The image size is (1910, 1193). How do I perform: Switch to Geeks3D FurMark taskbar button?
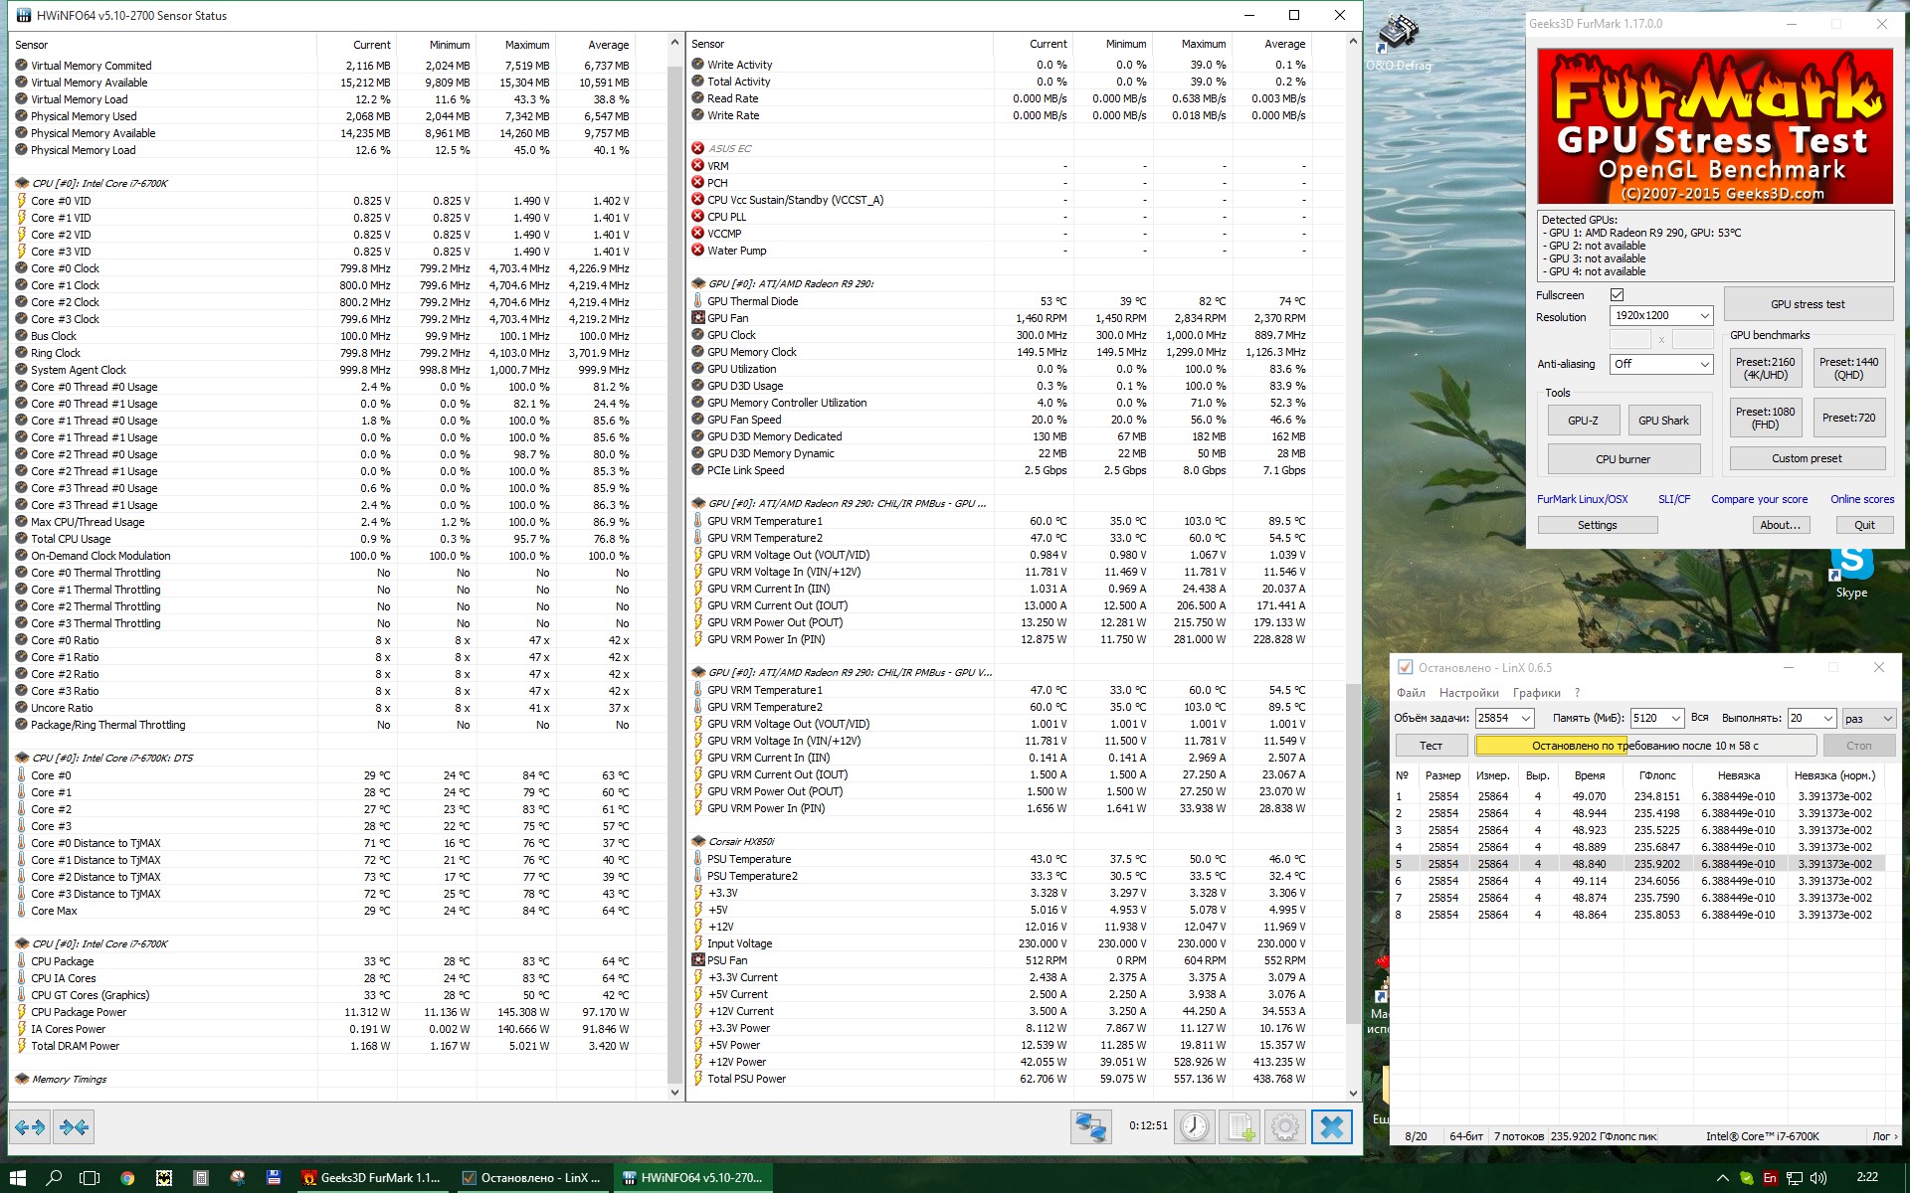pyautogui.click(x=371, y=1178)
